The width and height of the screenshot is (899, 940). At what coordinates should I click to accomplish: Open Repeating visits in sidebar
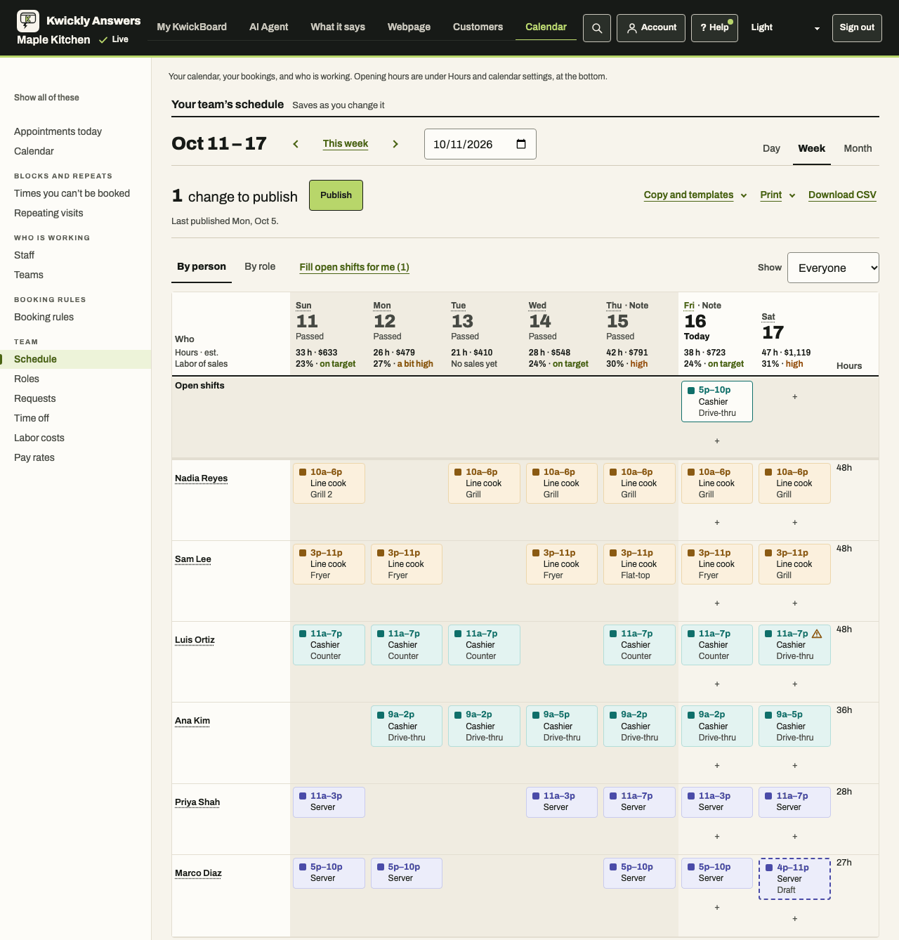[x=48, y=213]
